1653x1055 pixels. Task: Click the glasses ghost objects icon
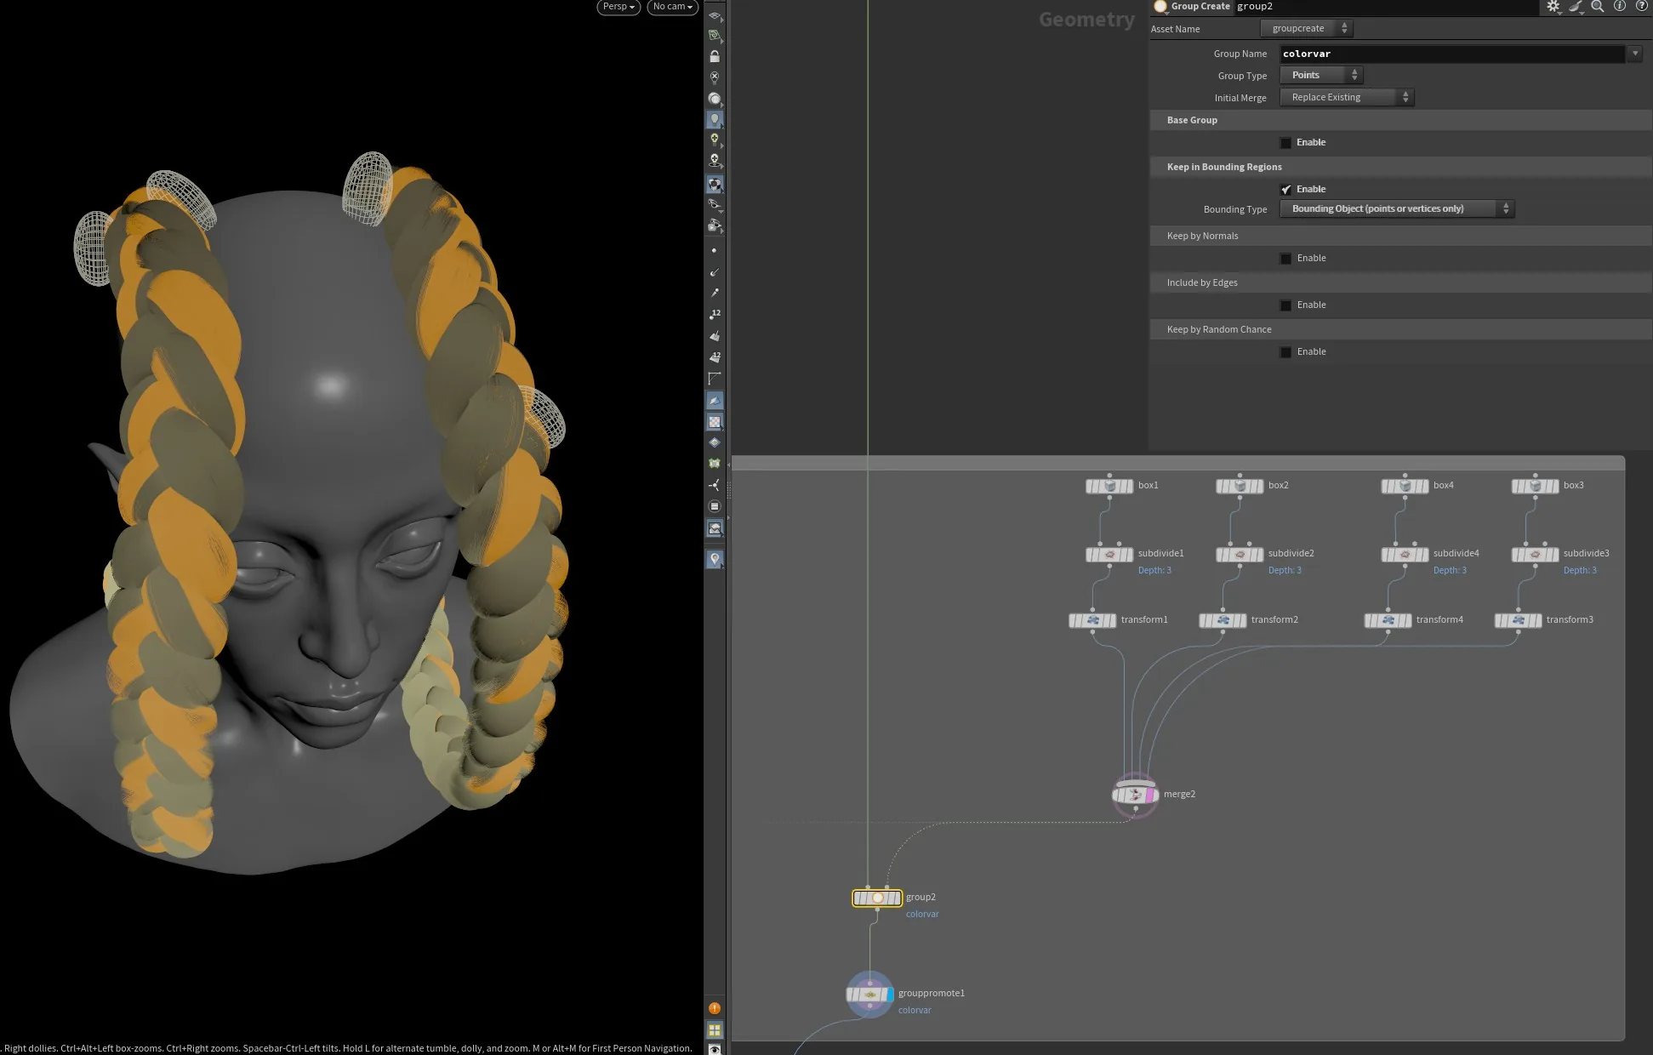[x=715, y=204]
